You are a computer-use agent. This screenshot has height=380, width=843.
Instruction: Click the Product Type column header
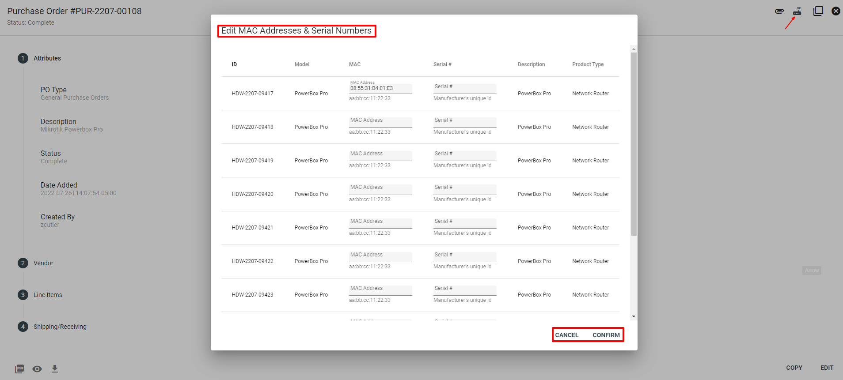[x=588, y=64]
